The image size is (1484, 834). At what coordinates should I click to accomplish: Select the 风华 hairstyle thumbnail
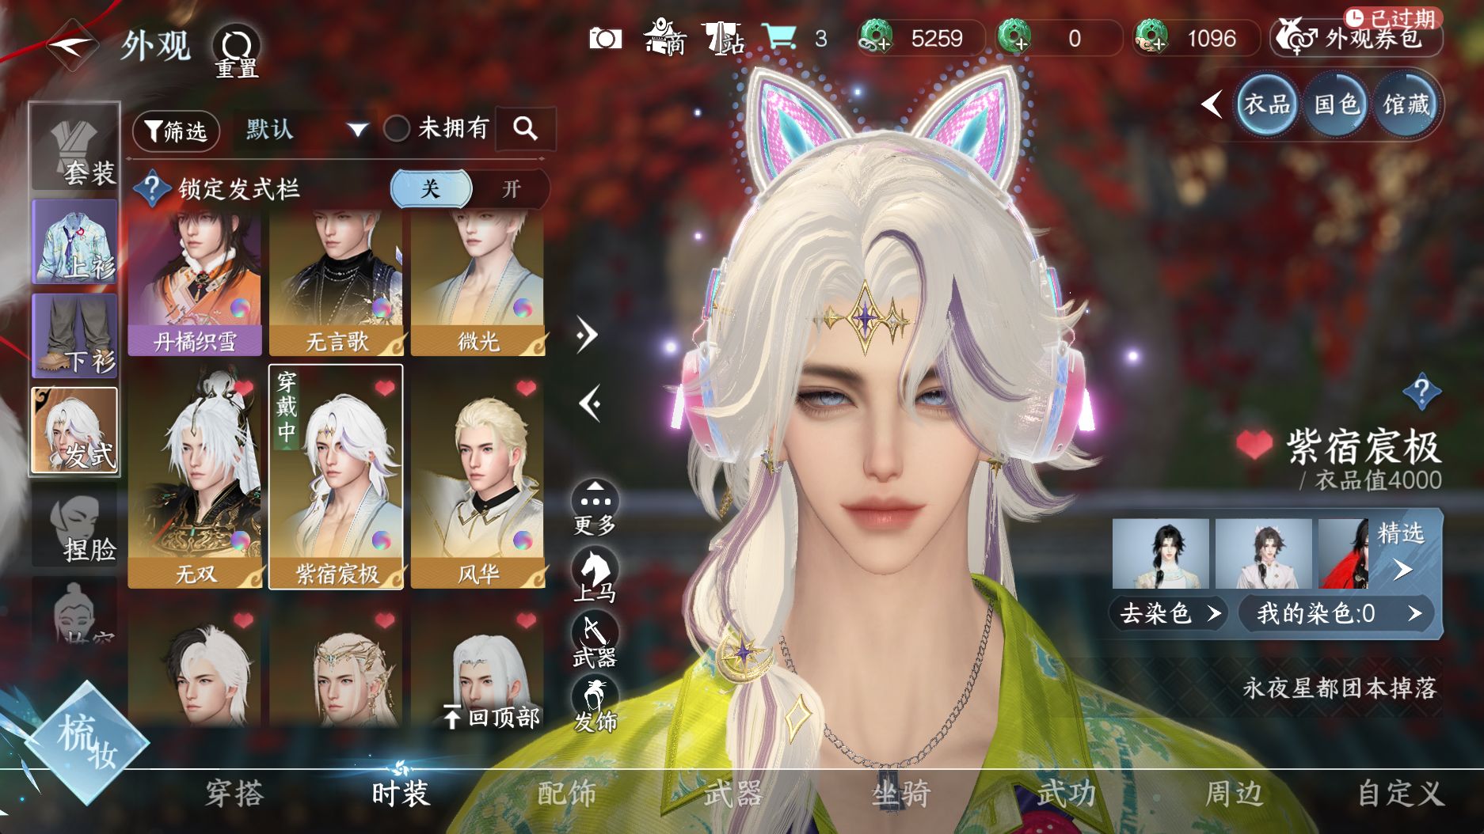coord(478,477)
